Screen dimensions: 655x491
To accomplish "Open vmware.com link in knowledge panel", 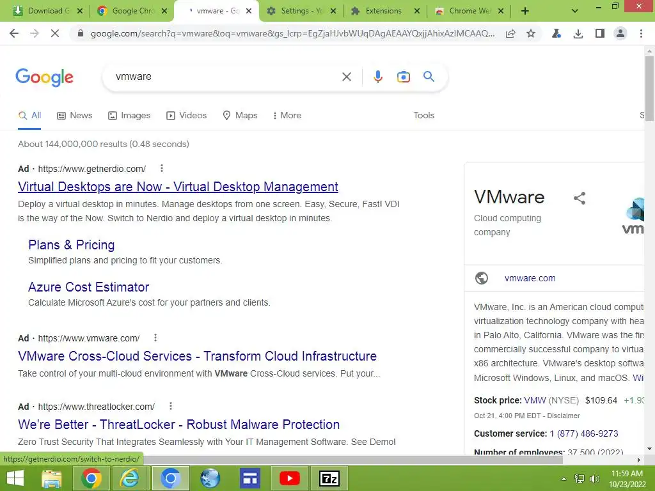I will click(x=530, y=278).
